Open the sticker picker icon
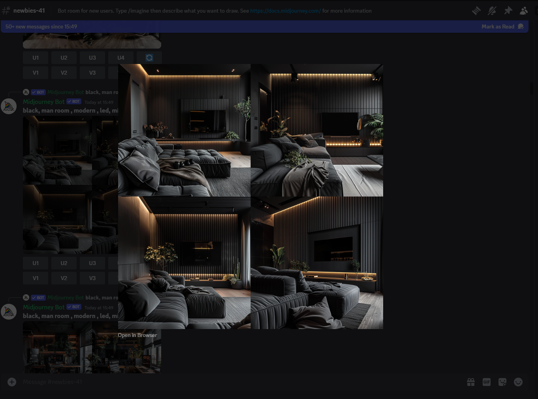The width and height of the screenshot is (538, 399). tap(502, 382)
